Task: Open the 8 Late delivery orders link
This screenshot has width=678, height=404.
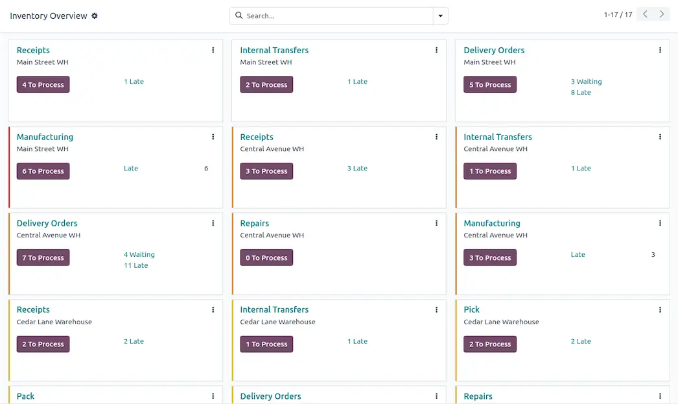Action: point(581,93)
